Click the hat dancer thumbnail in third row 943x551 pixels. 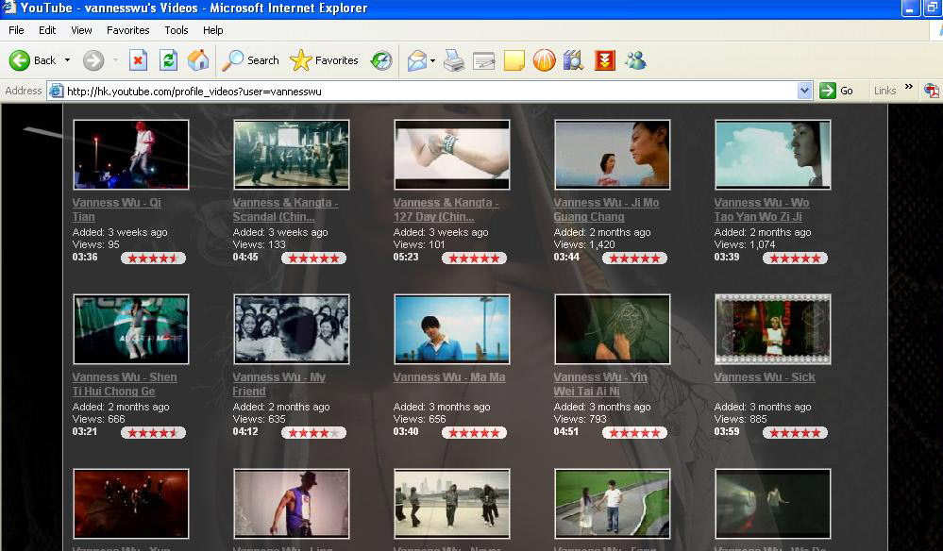point(292,504)
